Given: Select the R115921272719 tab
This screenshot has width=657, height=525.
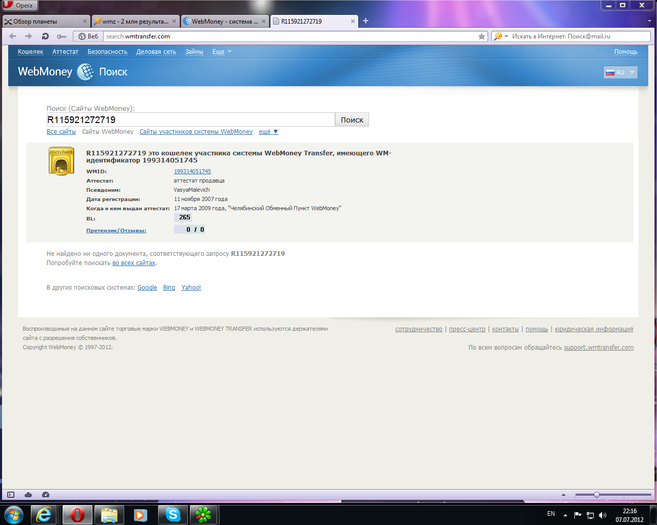Looking at the screenshot, I should (x=314, y=21).
